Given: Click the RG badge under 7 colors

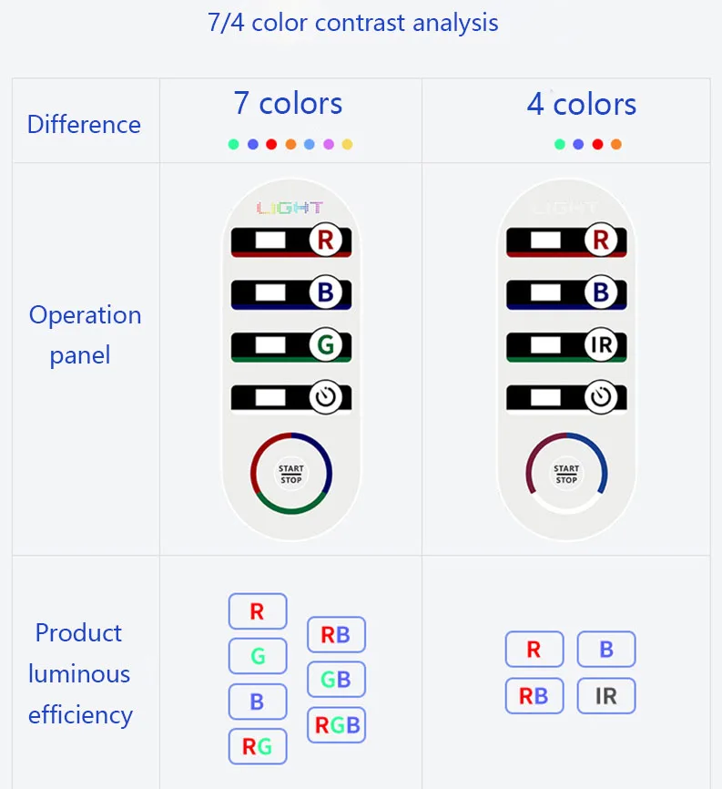Looking at the screenshot, I should tap(257, 746).
